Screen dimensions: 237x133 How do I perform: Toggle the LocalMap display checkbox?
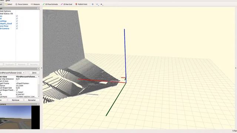[x=17, y=21]
